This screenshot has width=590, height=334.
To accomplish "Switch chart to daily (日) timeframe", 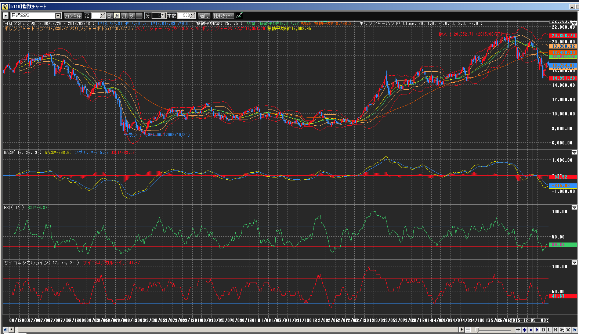I will tap(109, 15).
